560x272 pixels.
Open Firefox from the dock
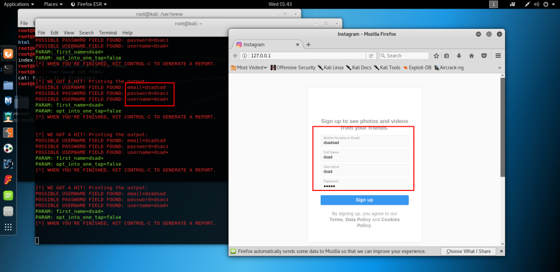[x=8, y=54]
